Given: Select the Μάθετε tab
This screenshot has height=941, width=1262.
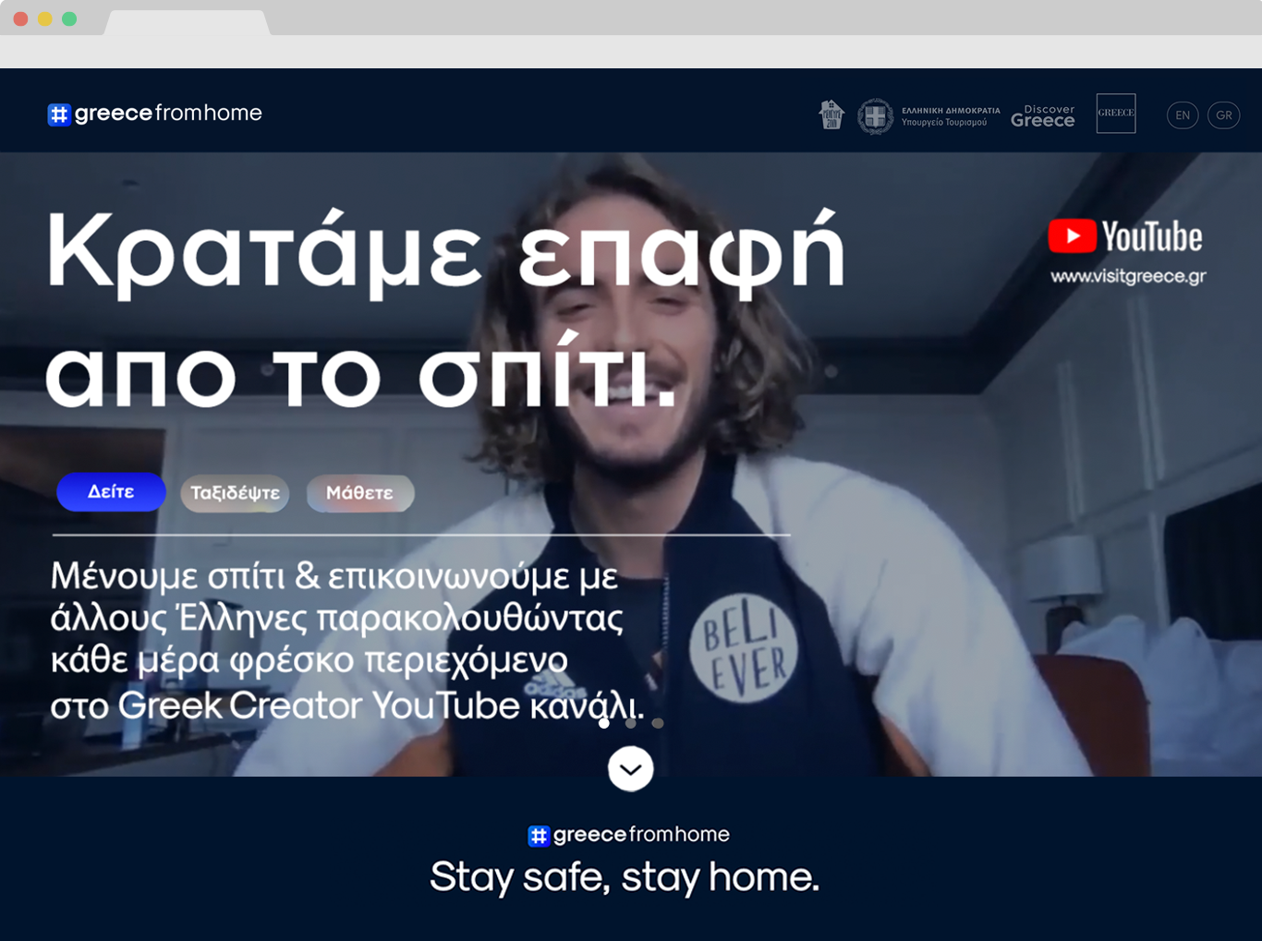Looking at the screenshot, I should (359, 493).
